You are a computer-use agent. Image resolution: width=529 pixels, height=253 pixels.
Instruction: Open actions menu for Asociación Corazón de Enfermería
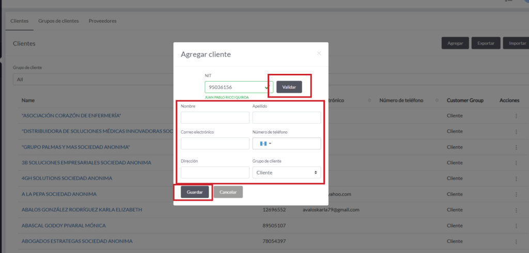[516, 116]
